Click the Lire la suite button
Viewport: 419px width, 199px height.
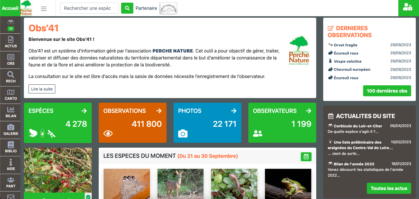click(42, 89)
